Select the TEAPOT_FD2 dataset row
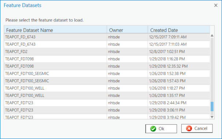The width and height of the screenshot is (222, 139). pyautogui.click(x=107, y=52)
